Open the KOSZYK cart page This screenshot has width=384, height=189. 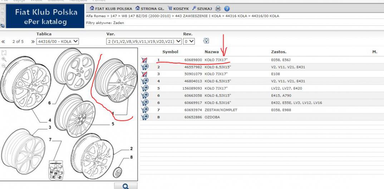(178, 9)
